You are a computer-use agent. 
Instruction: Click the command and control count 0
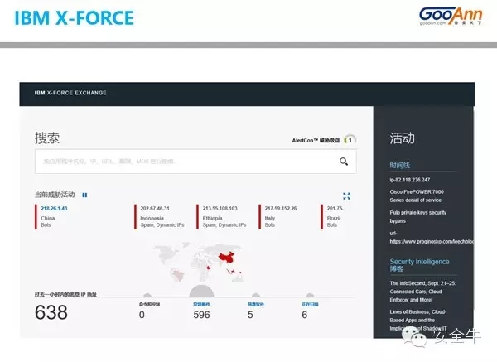[142, 315]
